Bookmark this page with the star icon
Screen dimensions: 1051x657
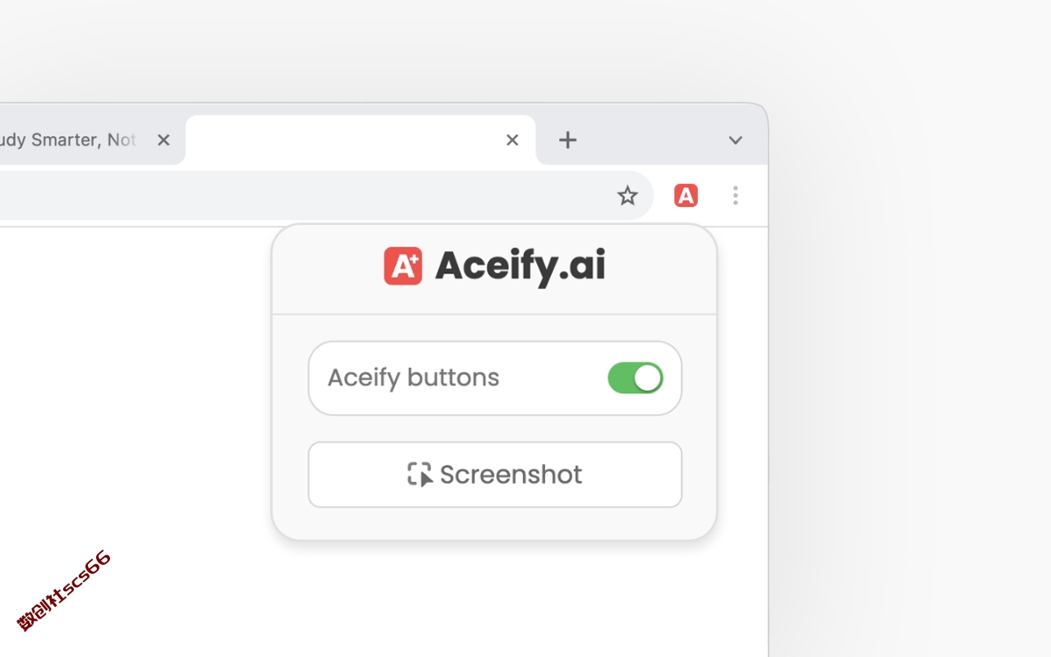point(627,195)
